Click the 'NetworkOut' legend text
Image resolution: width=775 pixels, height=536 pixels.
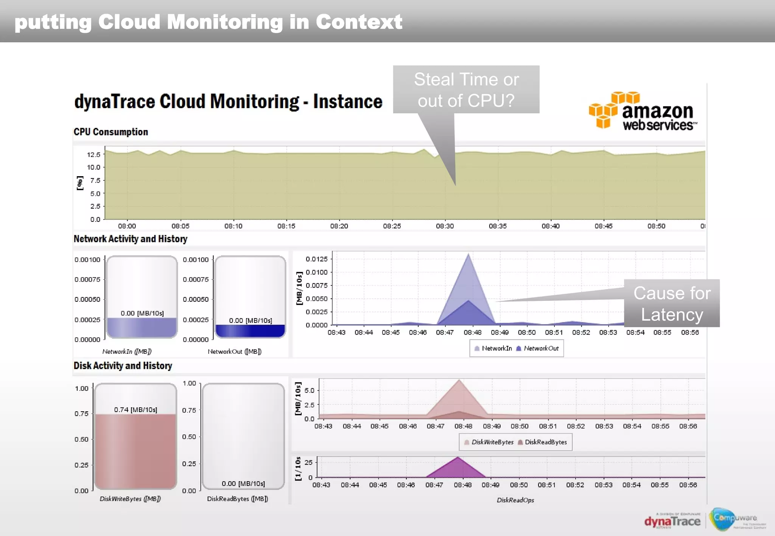coord(541,349)
